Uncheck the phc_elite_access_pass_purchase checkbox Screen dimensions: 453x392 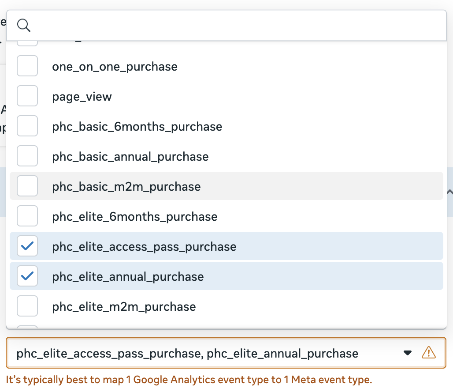[27, 246]
